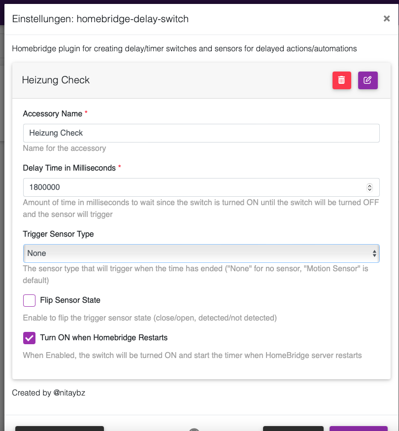
Task: Click 'Turn ON when Homebridge Restarts' label text
Action: click(104, 338)
